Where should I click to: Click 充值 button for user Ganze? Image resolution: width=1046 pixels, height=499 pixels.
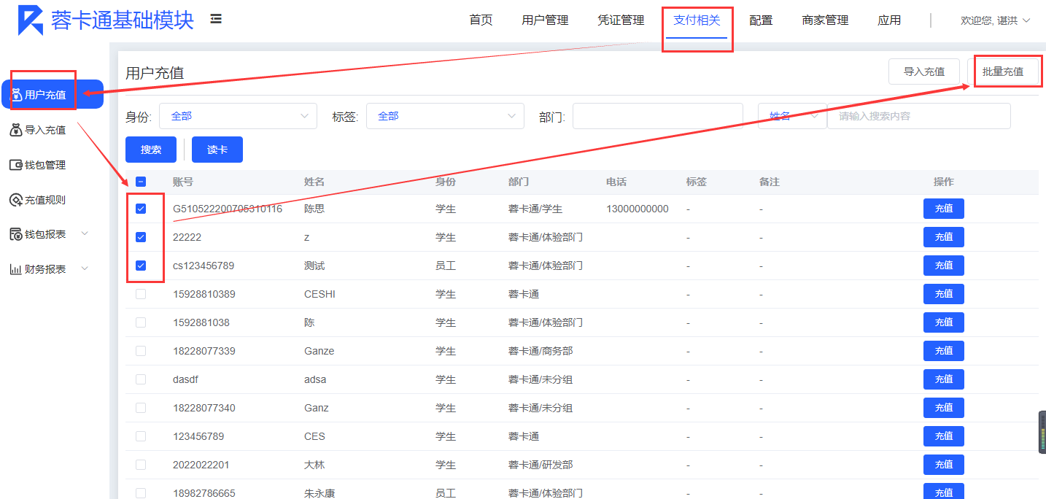click(943, 351)
